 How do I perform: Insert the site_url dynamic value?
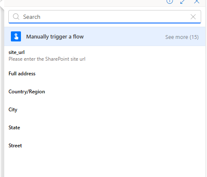pyautogui.click(x=16, y=52)
